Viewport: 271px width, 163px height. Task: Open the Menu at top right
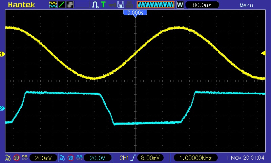click(x=246, y=5)
